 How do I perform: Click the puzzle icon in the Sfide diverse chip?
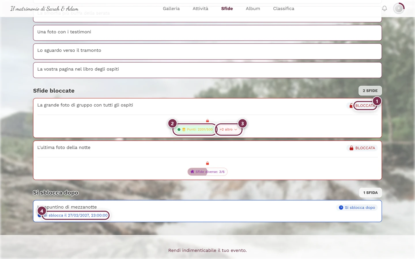click(192, 172)
